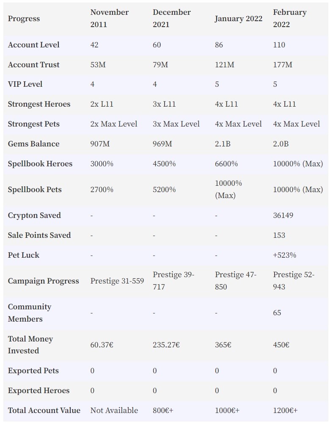Select the 1200€+ Total Account Value cell
The height and width of the screenshot is (424, 330).
pos(285,410)
